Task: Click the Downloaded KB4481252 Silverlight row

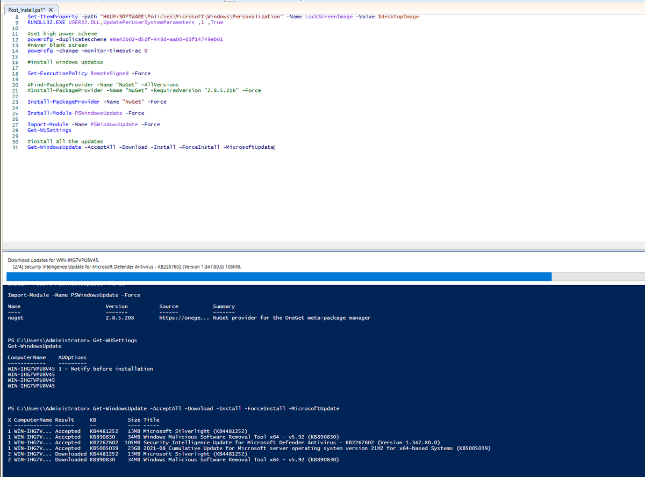Action: pyautogui.click(x=128, y=453)
